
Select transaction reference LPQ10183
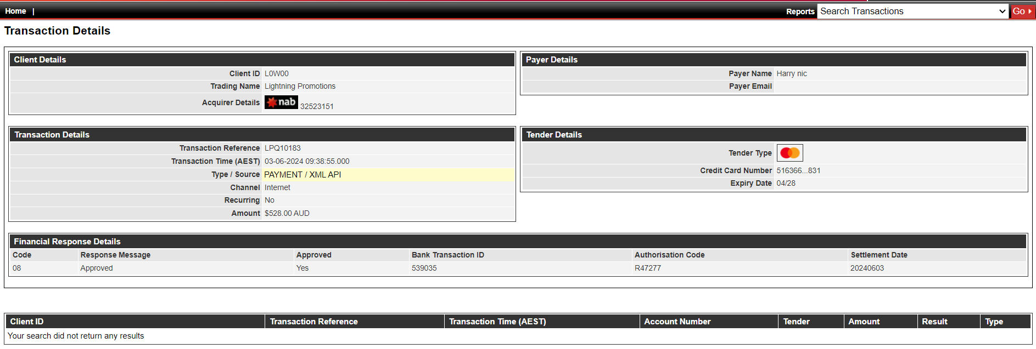(x=283, y=148)
